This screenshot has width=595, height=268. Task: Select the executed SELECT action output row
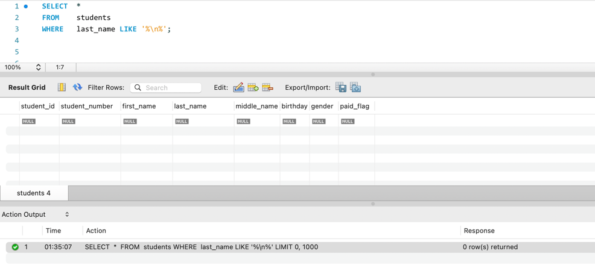tap(202, 247)
